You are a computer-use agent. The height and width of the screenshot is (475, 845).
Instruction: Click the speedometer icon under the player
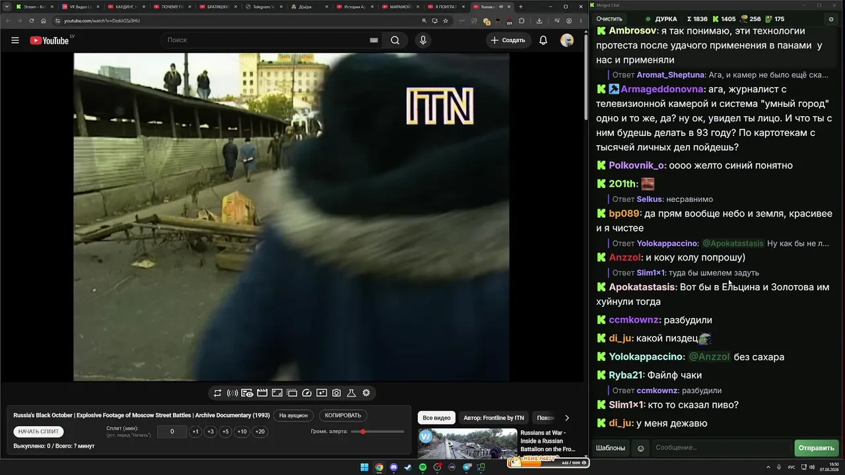(x=306, y=393)
